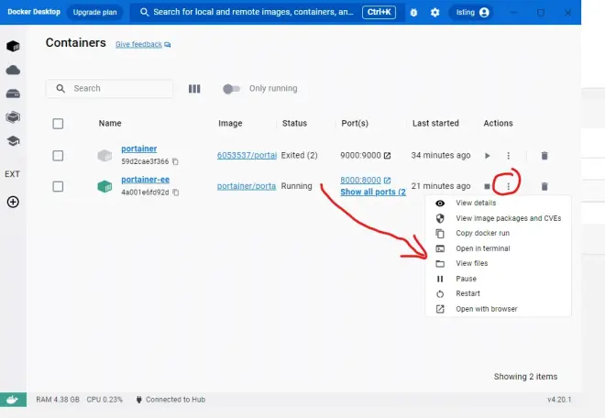This screenshot has width=605, height=418.
Task: Stop the portainer-ee container
Action: tap(487, 186)
